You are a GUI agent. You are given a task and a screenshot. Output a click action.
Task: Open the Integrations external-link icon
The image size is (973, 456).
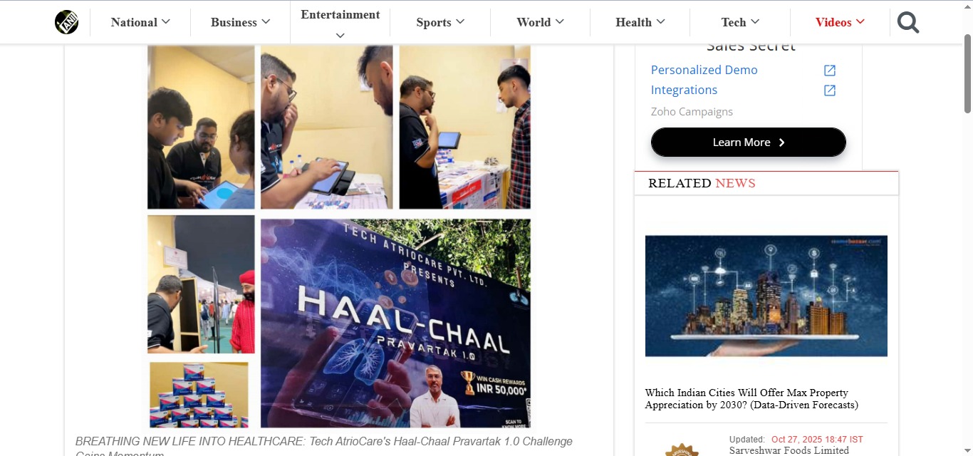point(830,90)
